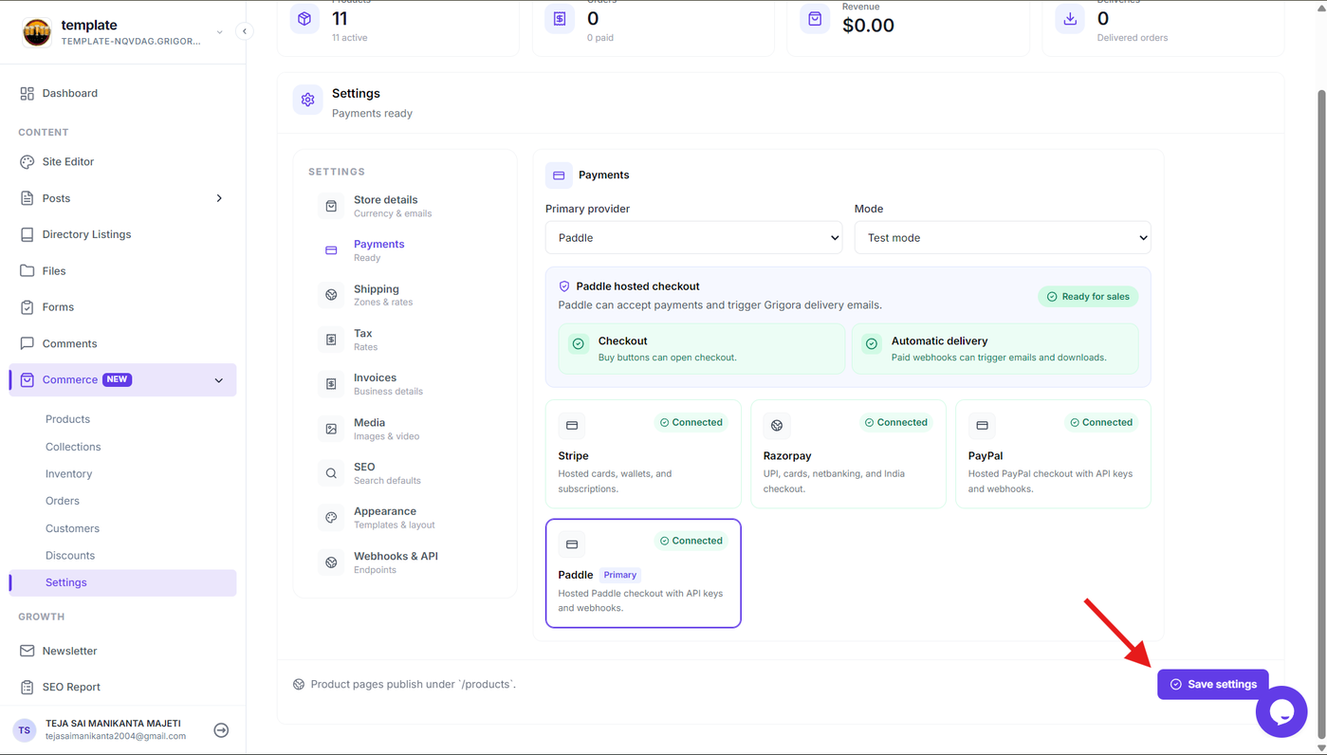Click the logout icon beside user name
Image resolution: width=1327 pixels, height=755 pixels.
(221, 730)
